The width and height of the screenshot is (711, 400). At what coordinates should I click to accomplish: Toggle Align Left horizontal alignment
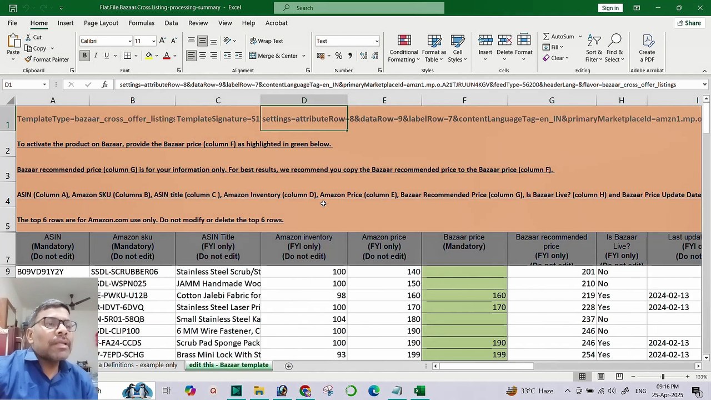coord(191,56)
